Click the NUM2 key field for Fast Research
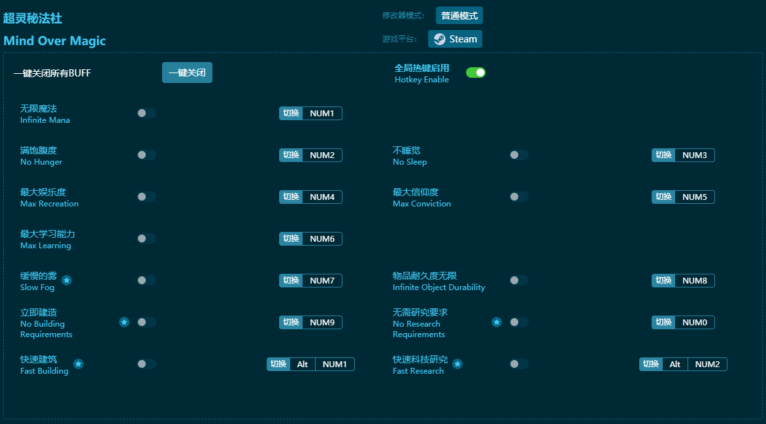 point(707,365)
